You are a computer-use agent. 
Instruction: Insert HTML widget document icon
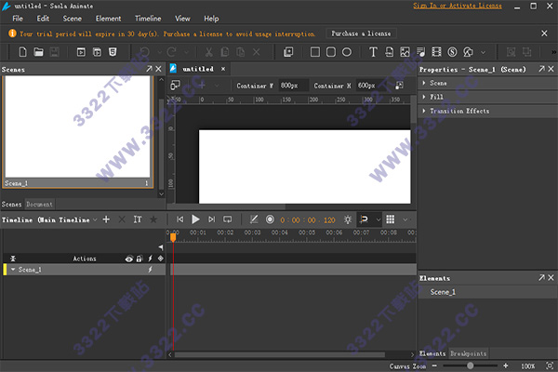(x=390, y=52)
